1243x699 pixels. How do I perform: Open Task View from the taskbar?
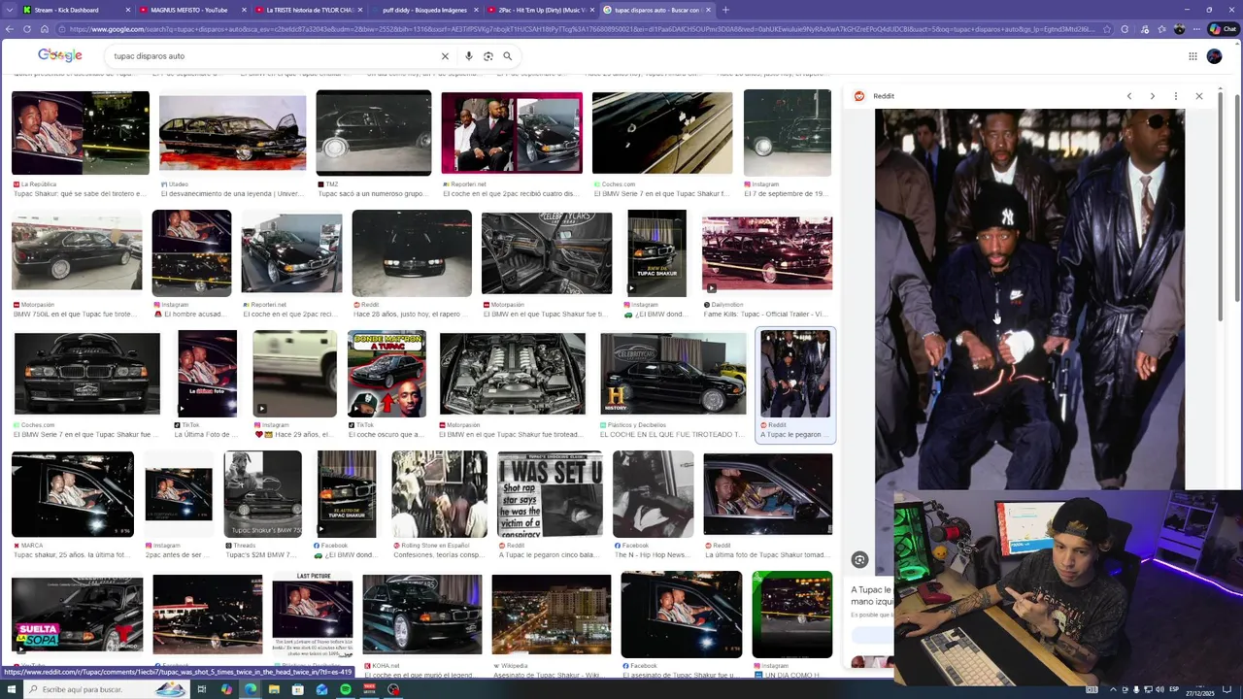pos(202,689)
